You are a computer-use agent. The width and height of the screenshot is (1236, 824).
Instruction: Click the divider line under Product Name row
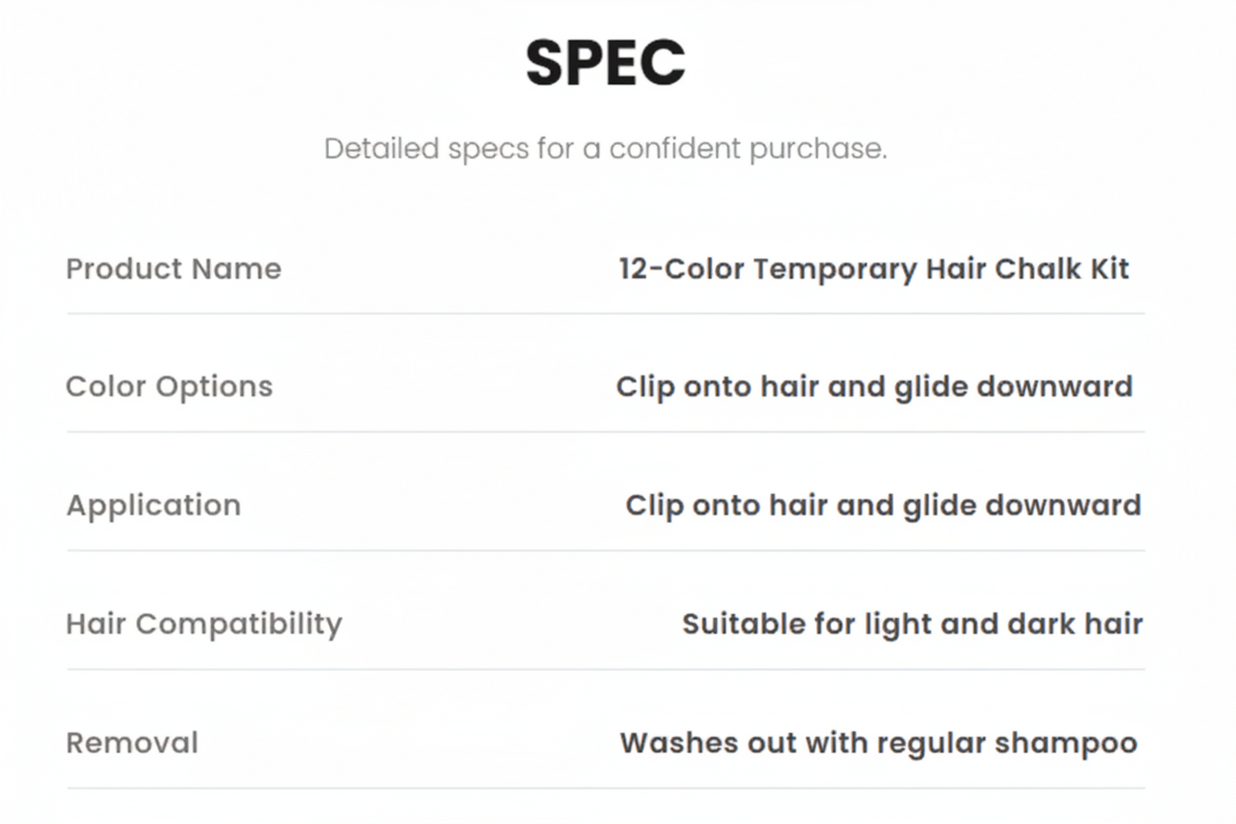[x=606, y=313]
